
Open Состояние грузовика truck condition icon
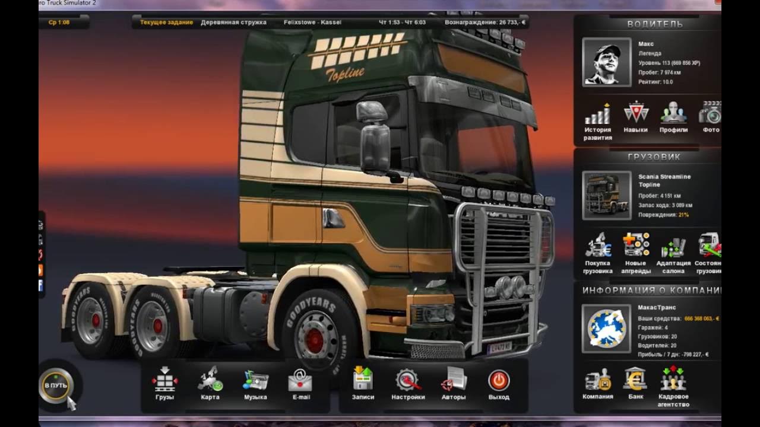[x=710, y=245]
